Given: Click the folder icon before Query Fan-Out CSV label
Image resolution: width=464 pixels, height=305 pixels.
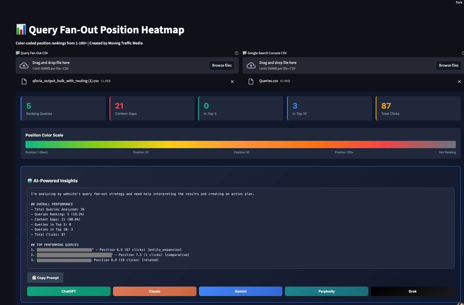Looking at the screenshot, I should point(18,53).
